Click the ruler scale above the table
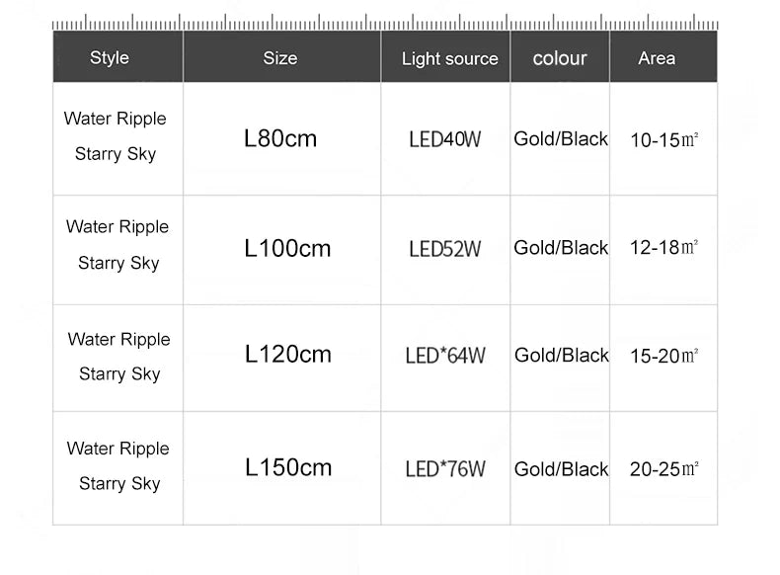780x575 pixels. (x=385, y=23)
